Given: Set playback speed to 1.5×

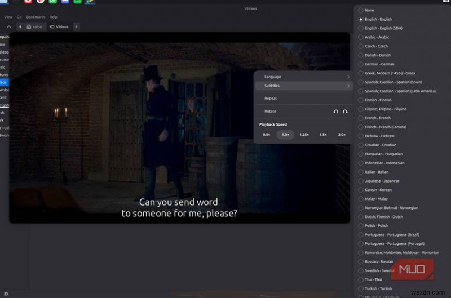Looking at the screenshot, I should (x=323, y=135).
